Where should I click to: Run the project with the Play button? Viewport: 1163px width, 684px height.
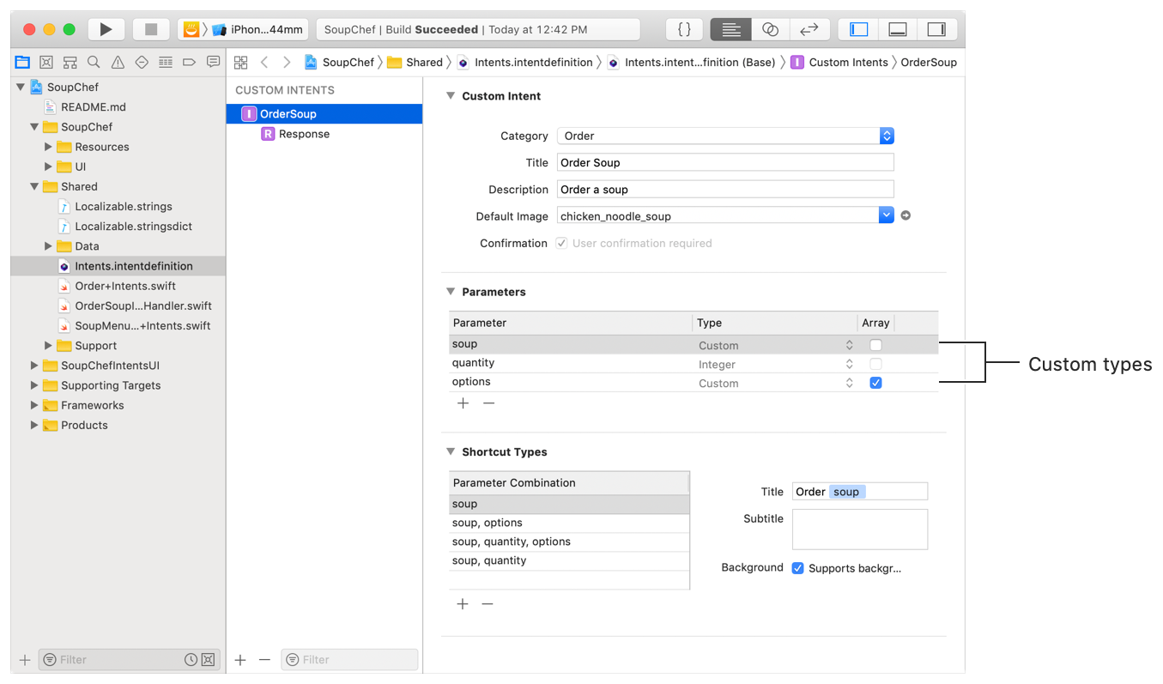106,29
